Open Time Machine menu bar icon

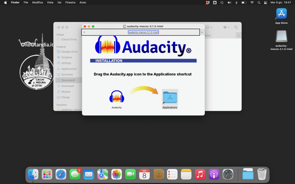point(222,3)
